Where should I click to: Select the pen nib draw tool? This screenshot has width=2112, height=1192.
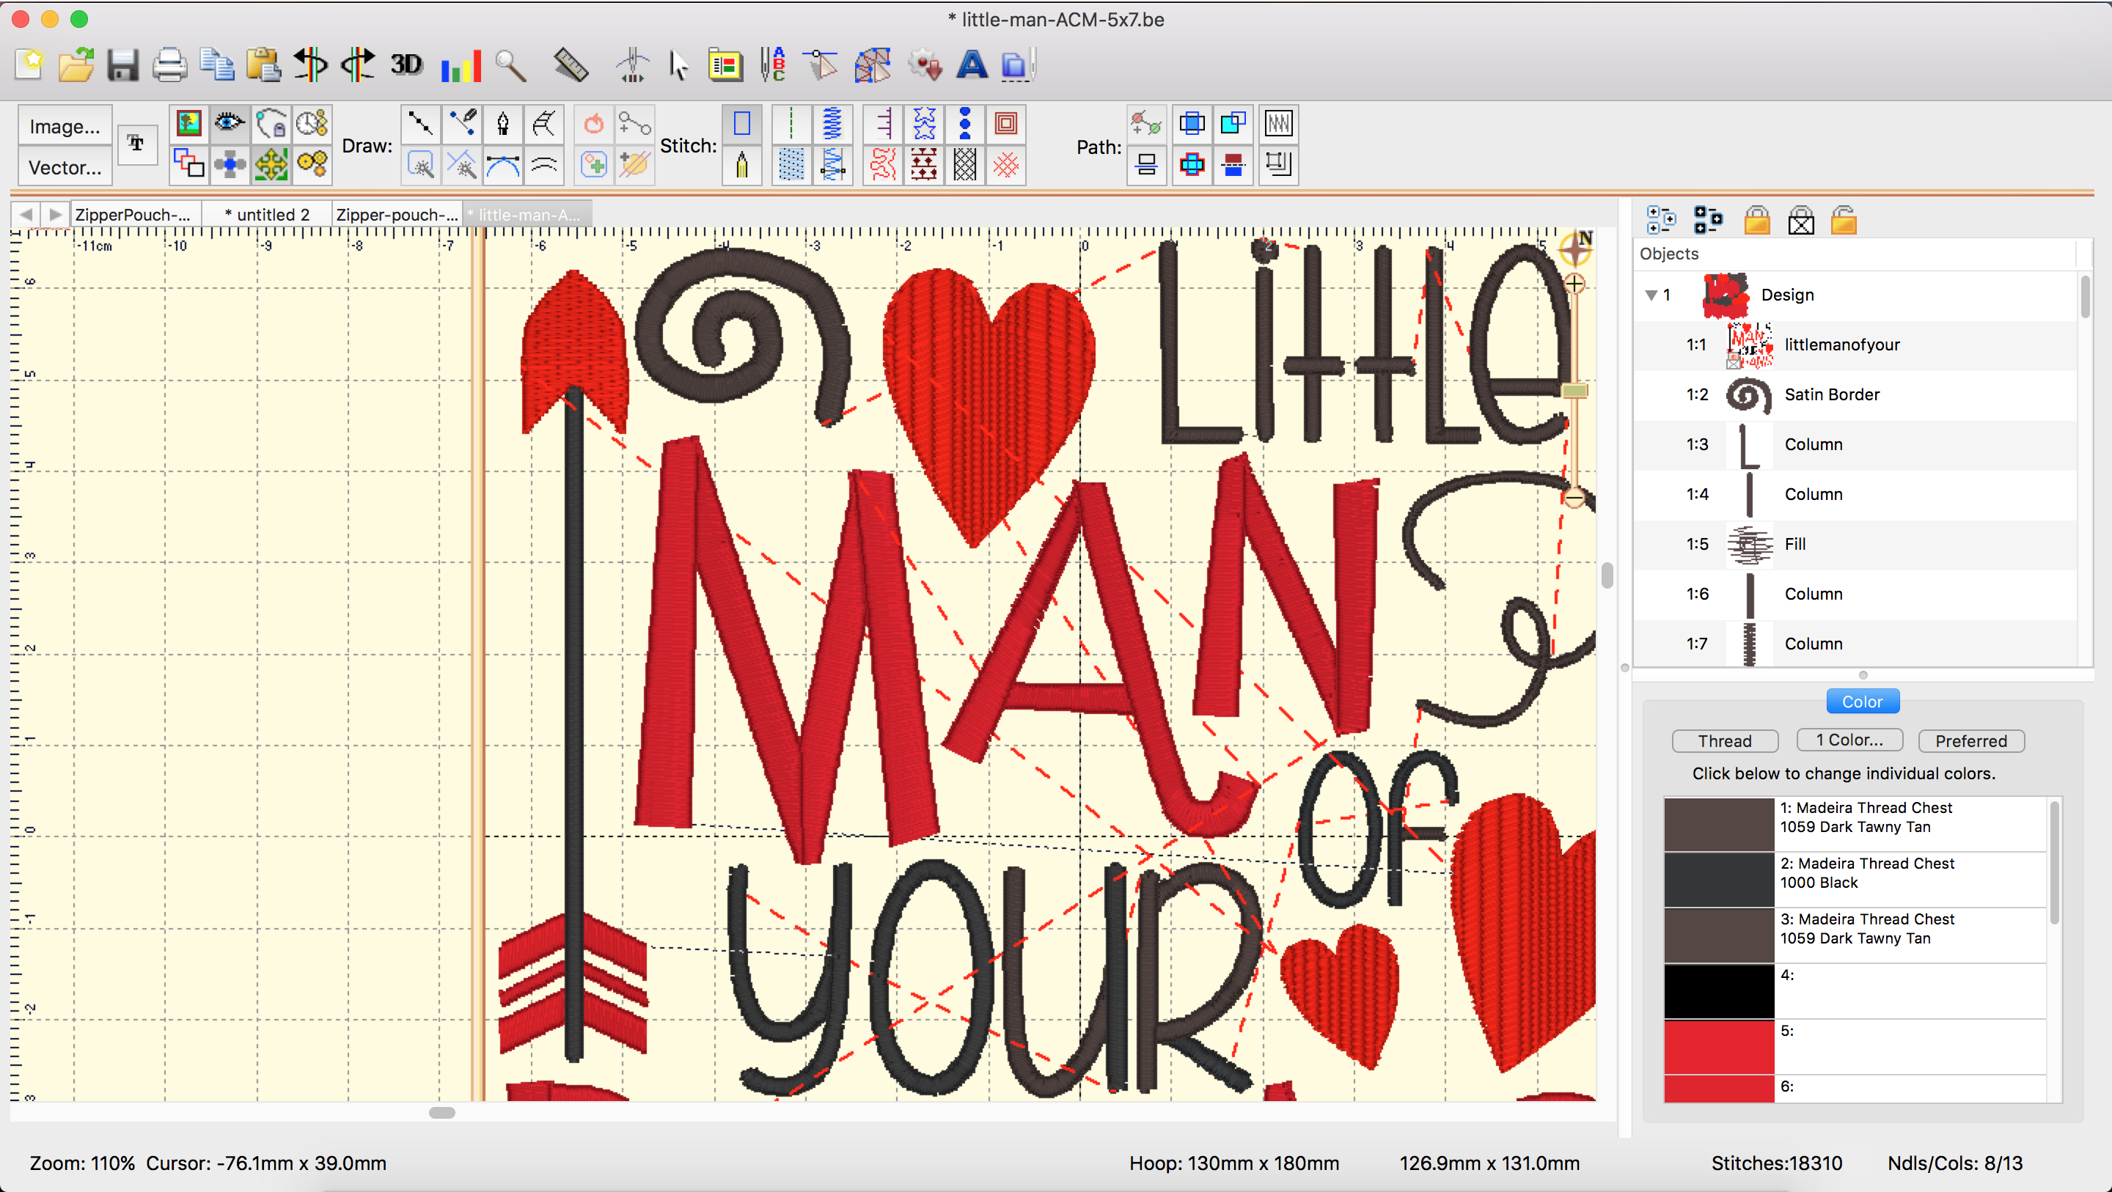502,125
